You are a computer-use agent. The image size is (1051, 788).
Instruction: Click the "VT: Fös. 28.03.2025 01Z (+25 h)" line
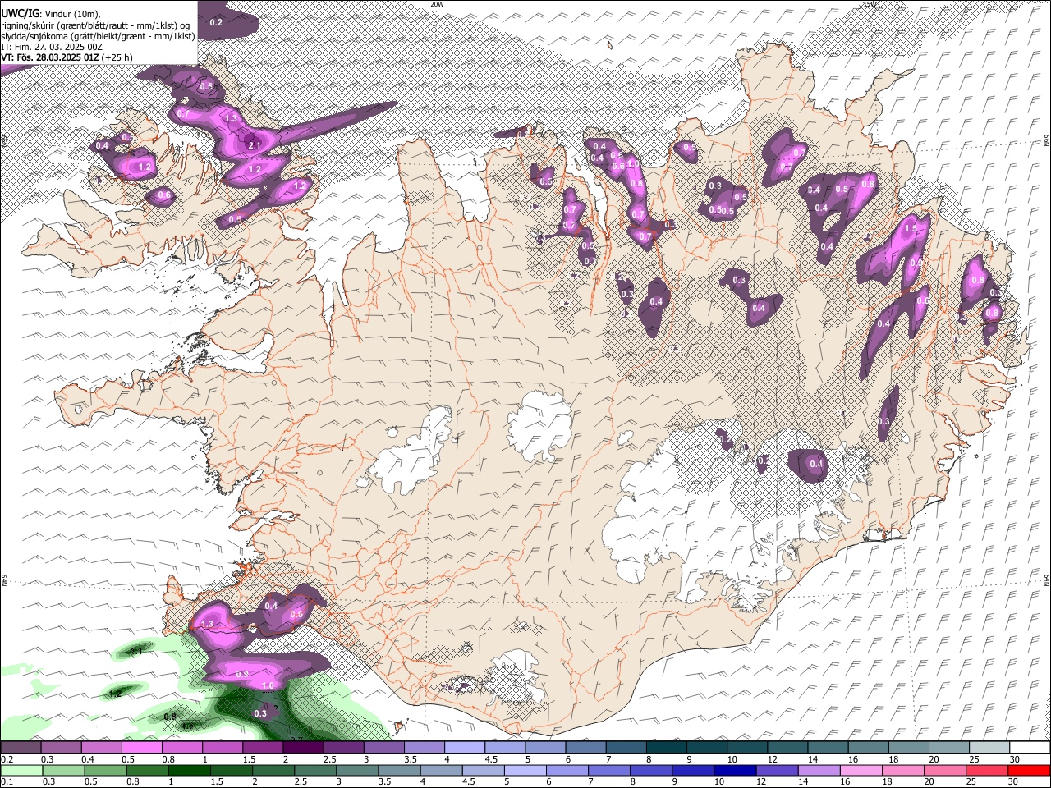[x=67, y=57]
